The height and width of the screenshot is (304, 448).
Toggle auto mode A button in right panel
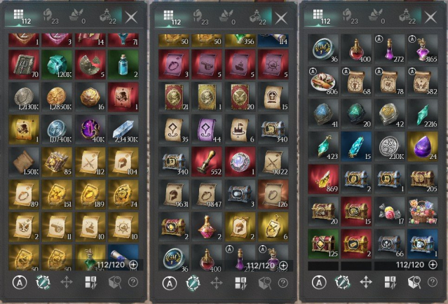(x=319, y=282)
